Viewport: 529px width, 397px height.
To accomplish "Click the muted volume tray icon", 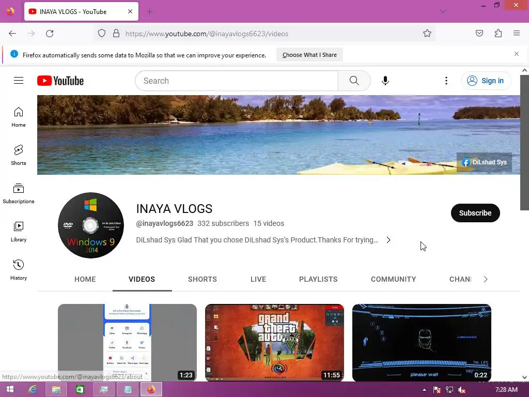I will pos(462,390).
